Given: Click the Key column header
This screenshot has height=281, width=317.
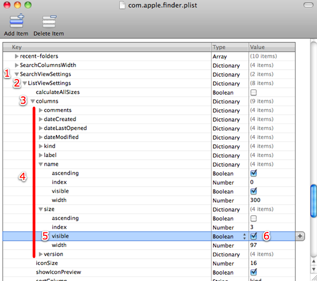Looking at the screenshot, I should [x=107, y=47].
